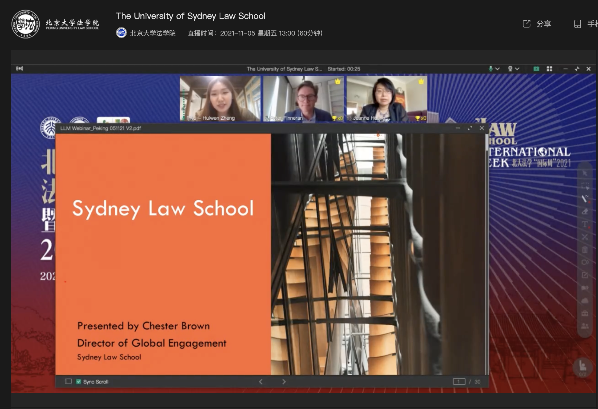
Task: Go to previous PDF page
Action: (x=261, y=382)
